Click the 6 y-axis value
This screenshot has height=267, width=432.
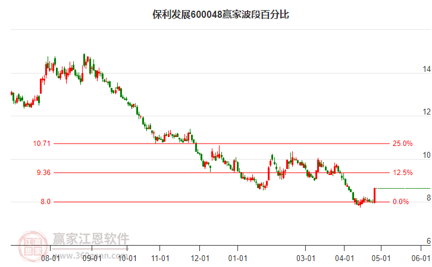[428, 241]
